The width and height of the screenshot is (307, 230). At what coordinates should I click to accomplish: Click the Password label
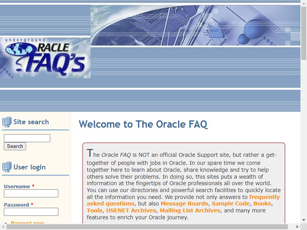point(17,205)
